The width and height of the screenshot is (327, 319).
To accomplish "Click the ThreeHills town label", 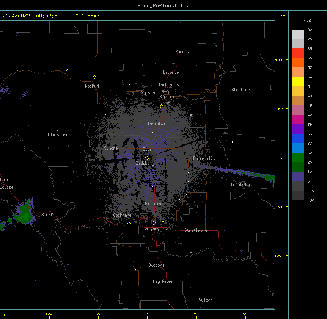I will click(204, 158).
